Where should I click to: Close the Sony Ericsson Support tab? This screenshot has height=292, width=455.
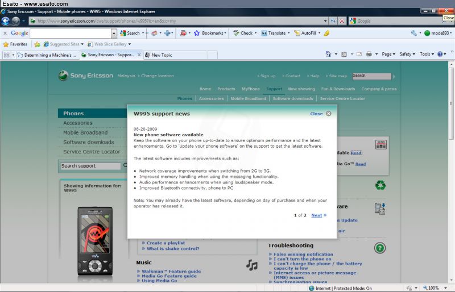tap(139, 55)
